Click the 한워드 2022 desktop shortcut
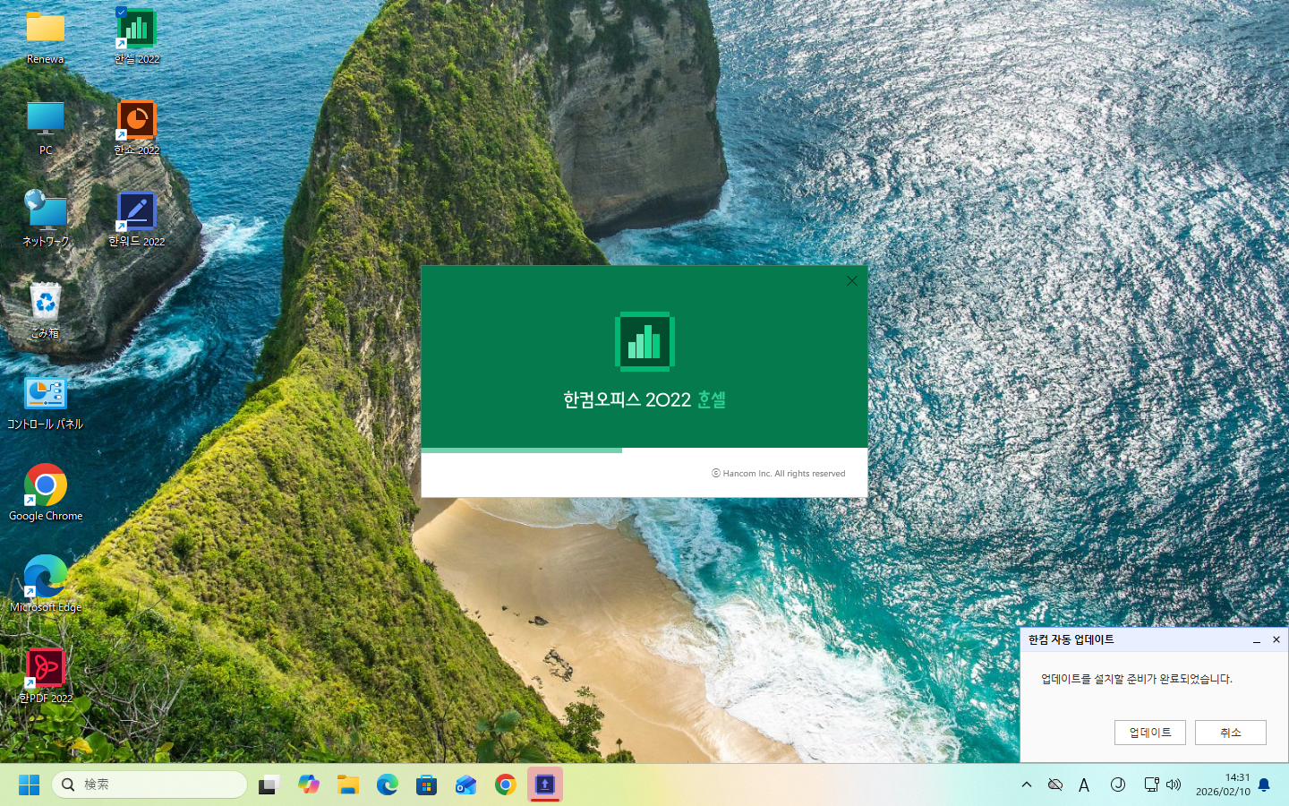Viewport: 1289px width, 806px height. coord(136,215)
